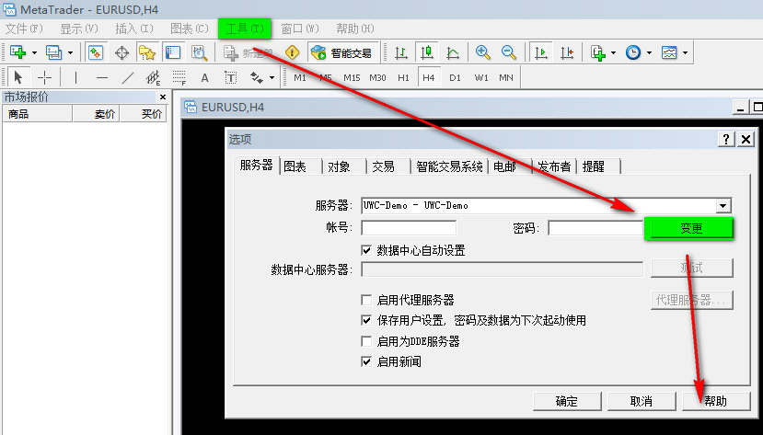Close the 市场报价 panel
The image size is (763, 435).
click(163, 97)
